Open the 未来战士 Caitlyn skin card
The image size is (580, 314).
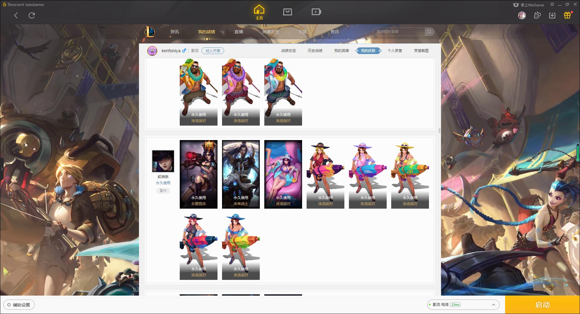pyautogui.click(x=241, y=174)
